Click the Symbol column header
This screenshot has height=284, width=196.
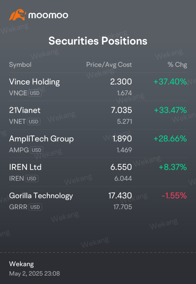click(20, 65)
